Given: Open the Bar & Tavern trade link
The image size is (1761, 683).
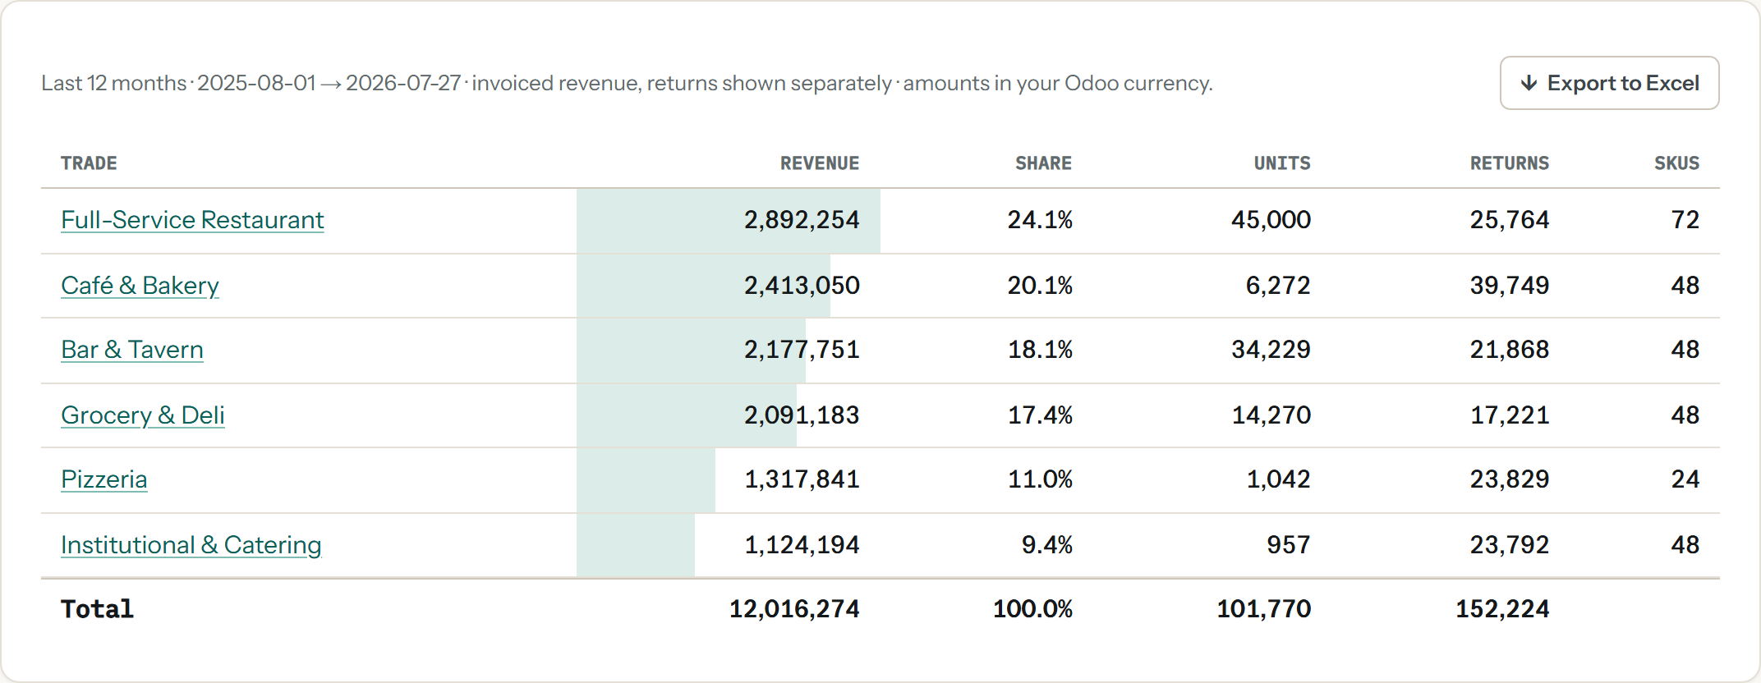Looking at the screenshot, I should [132, 350].
